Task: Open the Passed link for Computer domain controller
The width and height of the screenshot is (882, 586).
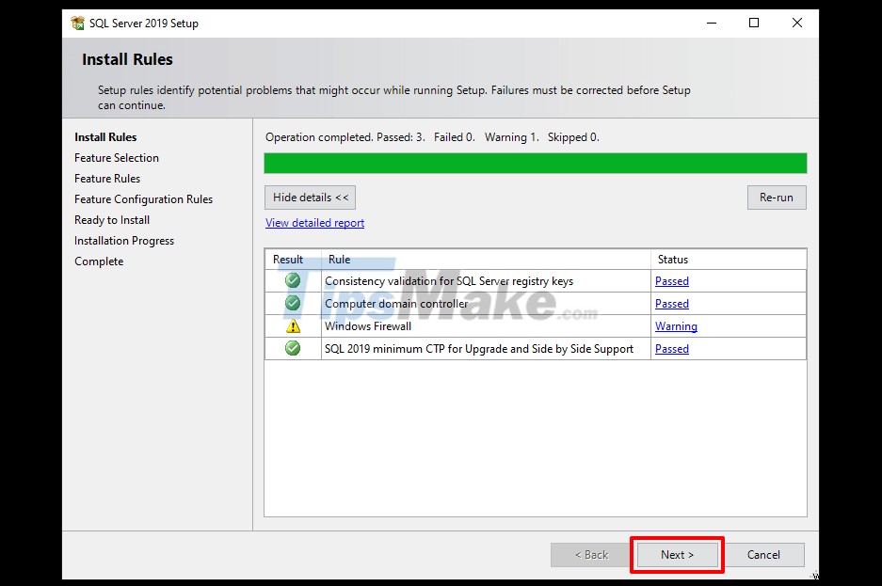Action: coord(671,303)
